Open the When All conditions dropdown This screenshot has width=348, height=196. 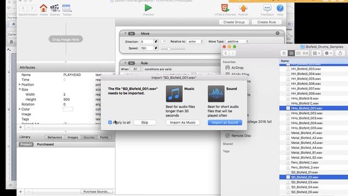pos(136,69)
